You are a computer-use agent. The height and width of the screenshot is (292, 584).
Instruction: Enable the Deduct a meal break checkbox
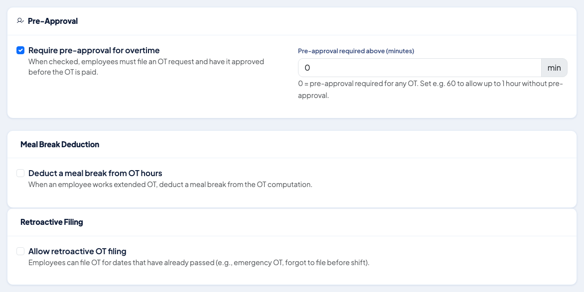tap(20, 173)
